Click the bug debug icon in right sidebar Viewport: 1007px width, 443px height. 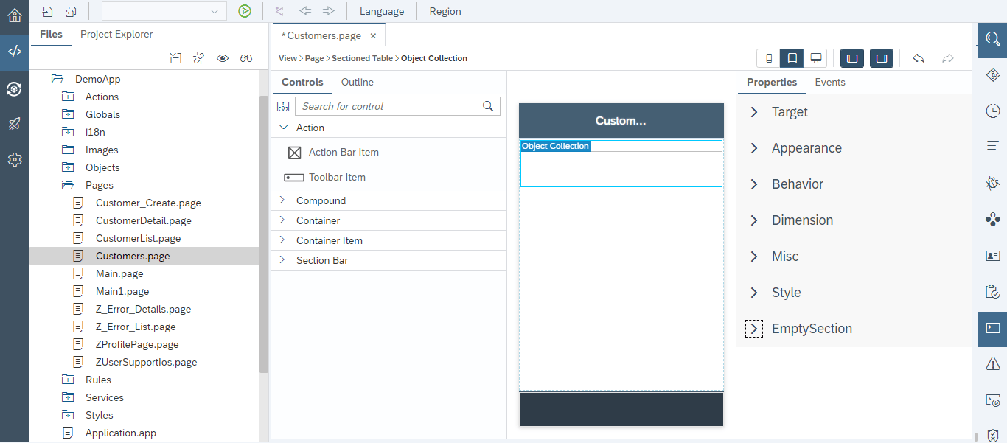pos(993,182)
